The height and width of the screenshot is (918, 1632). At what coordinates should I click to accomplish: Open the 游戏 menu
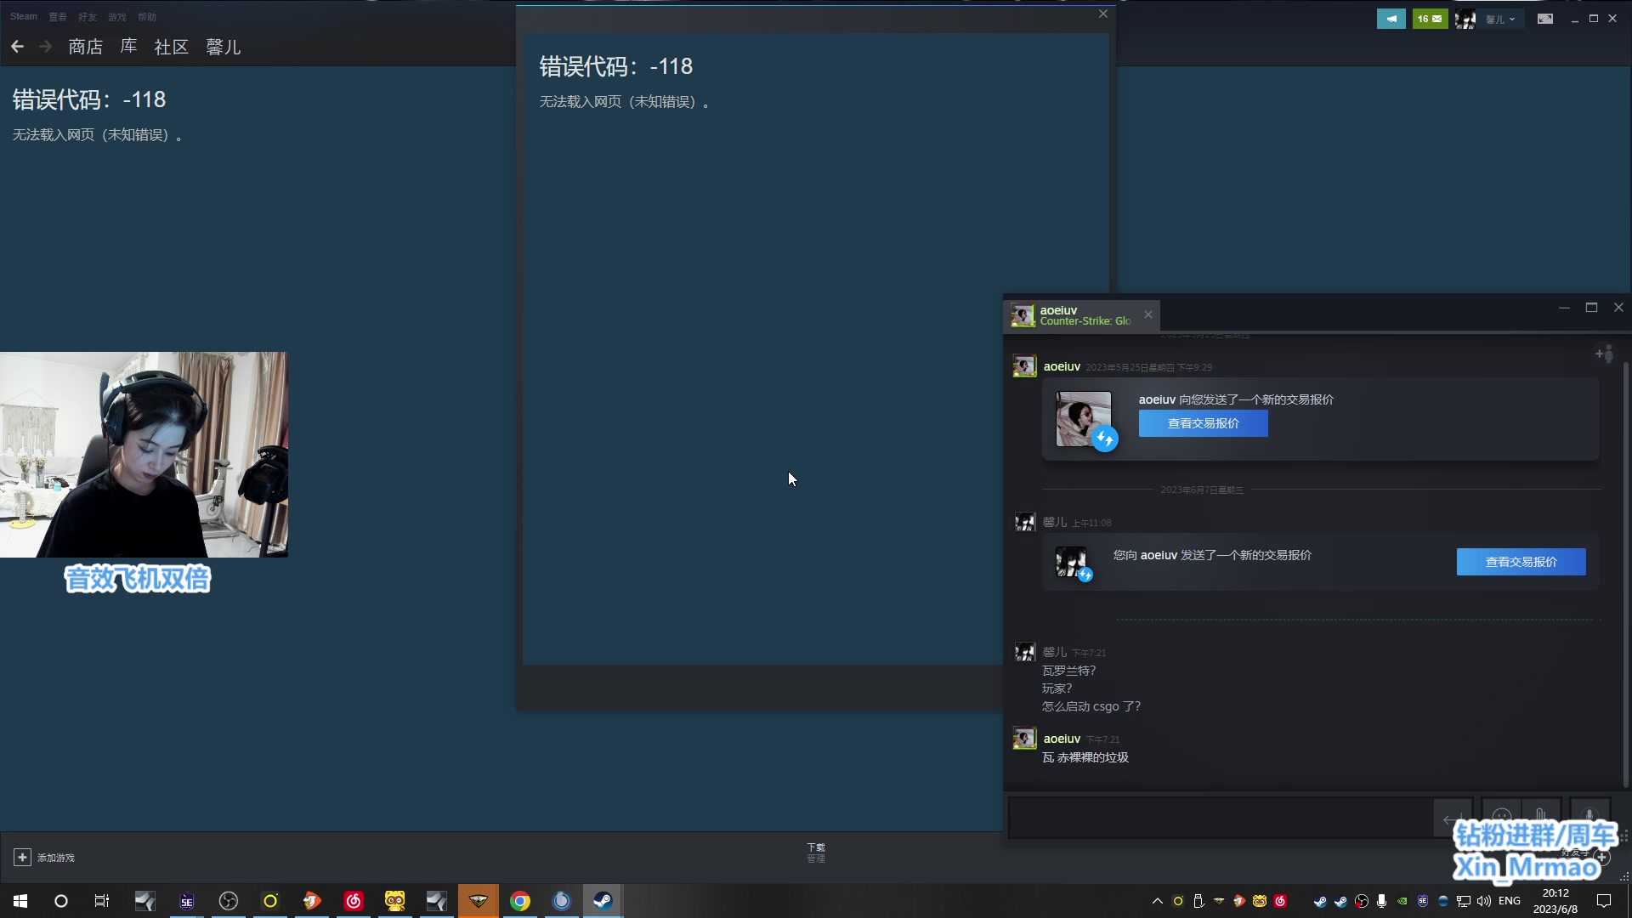pyautogui.click(x=116, y=16)
